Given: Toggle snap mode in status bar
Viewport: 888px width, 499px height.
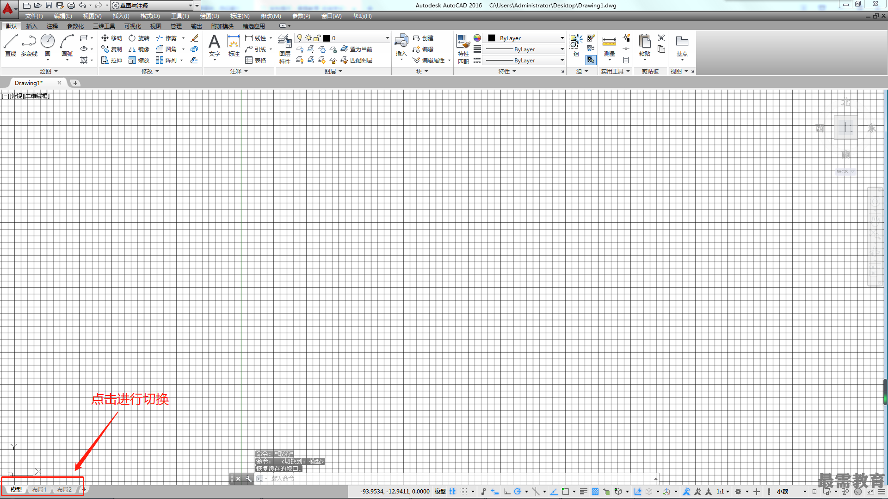Looking at the screenshot, I should coord(464,492).
